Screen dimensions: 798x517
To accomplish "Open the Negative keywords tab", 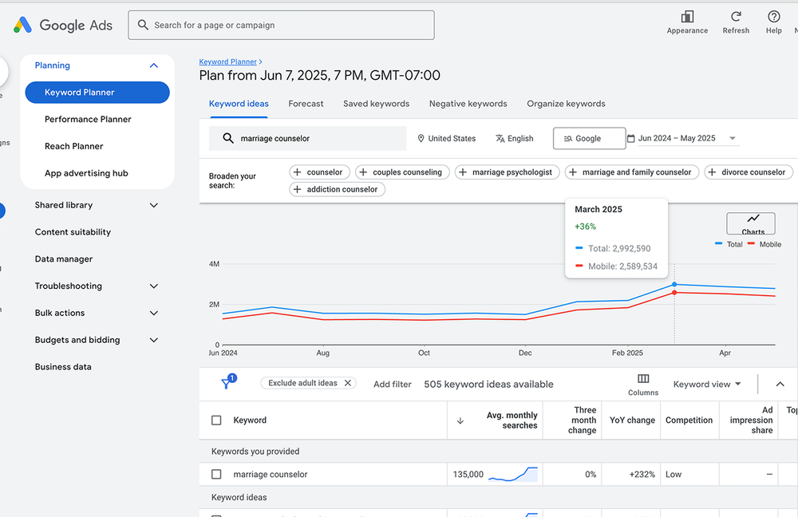I will (468, 104).
